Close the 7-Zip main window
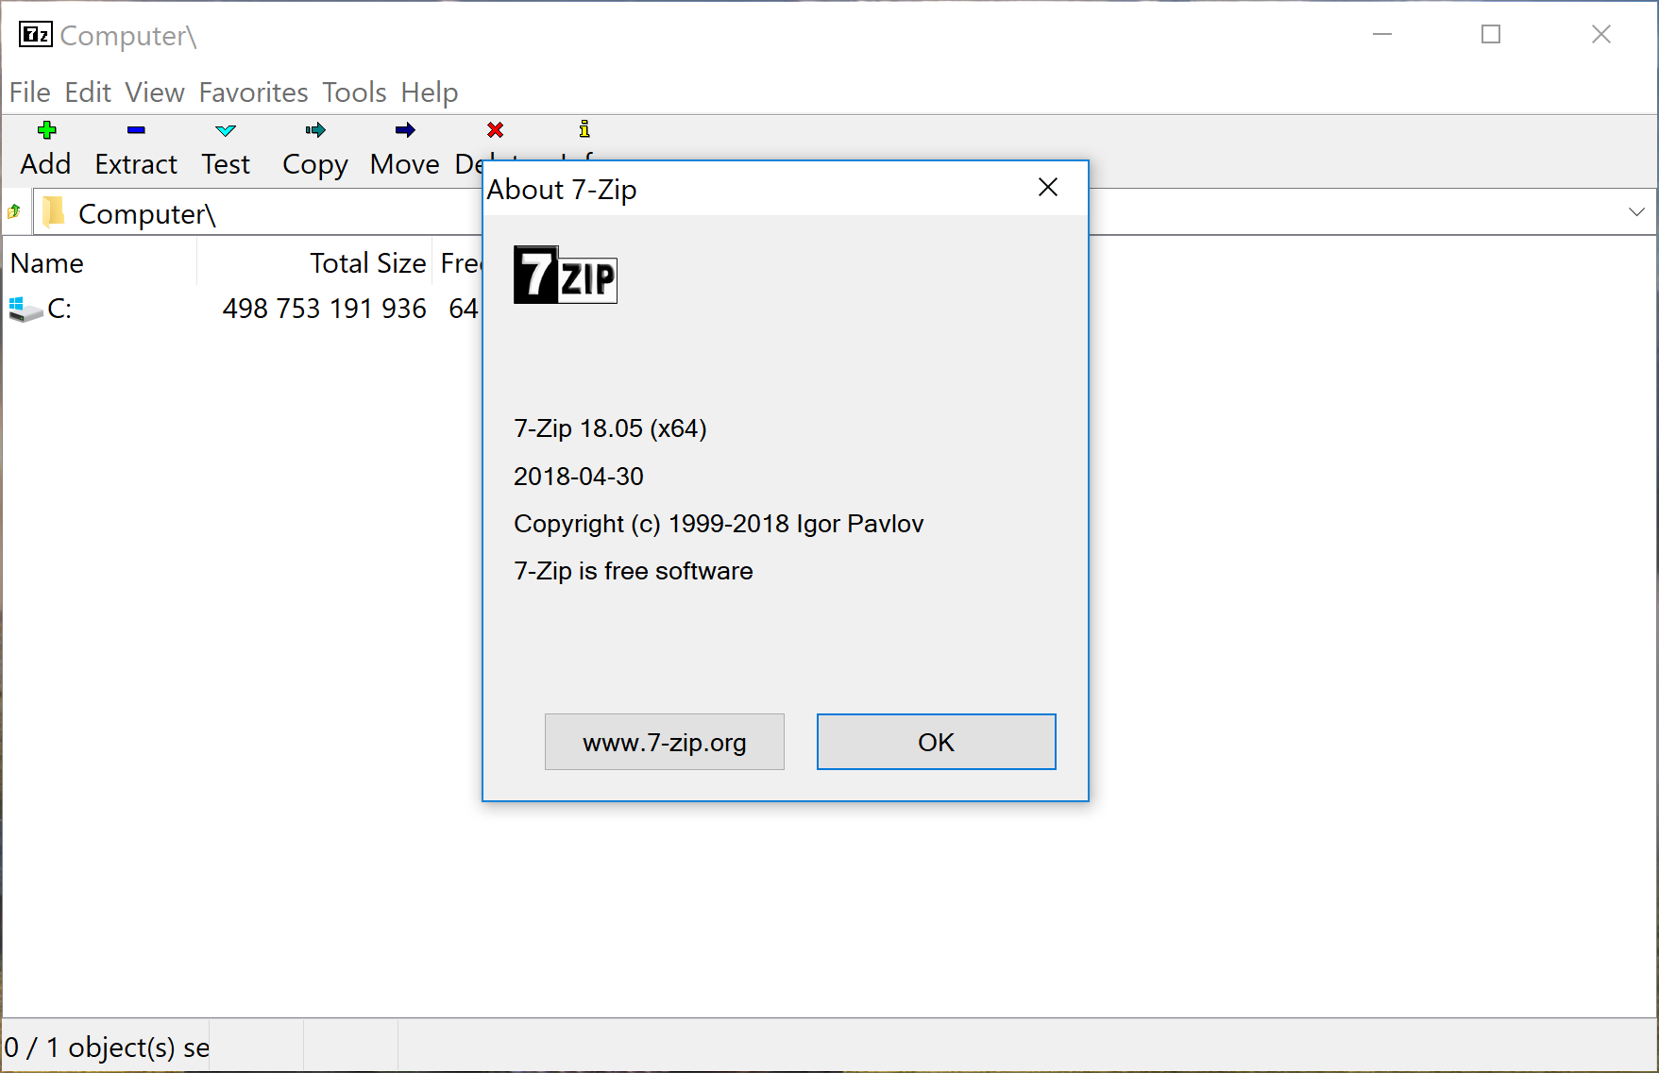 point(1601,35)
